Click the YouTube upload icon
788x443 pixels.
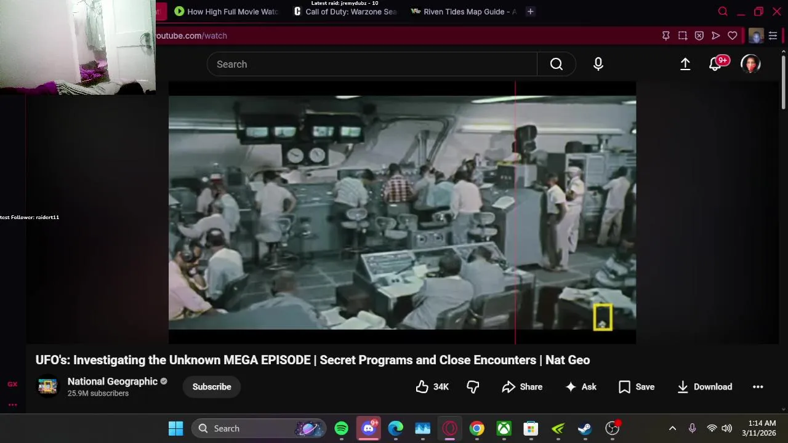point(685,64)
